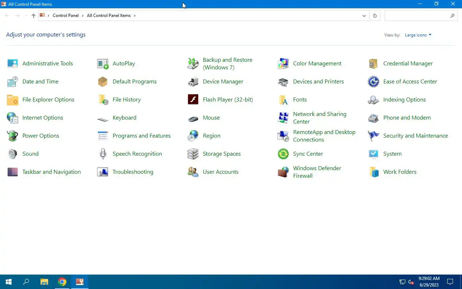
Task: Open the Storage Spaces link
Action: pos(222,154)
